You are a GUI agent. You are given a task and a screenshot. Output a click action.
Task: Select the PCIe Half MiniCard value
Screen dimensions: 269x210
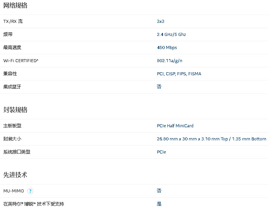(175, 126)
